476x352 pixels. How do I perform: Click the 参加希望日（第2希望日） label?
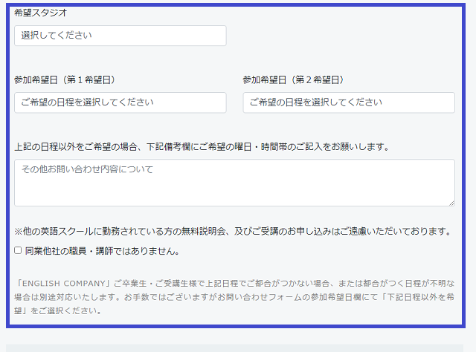[x=293, y=79]
